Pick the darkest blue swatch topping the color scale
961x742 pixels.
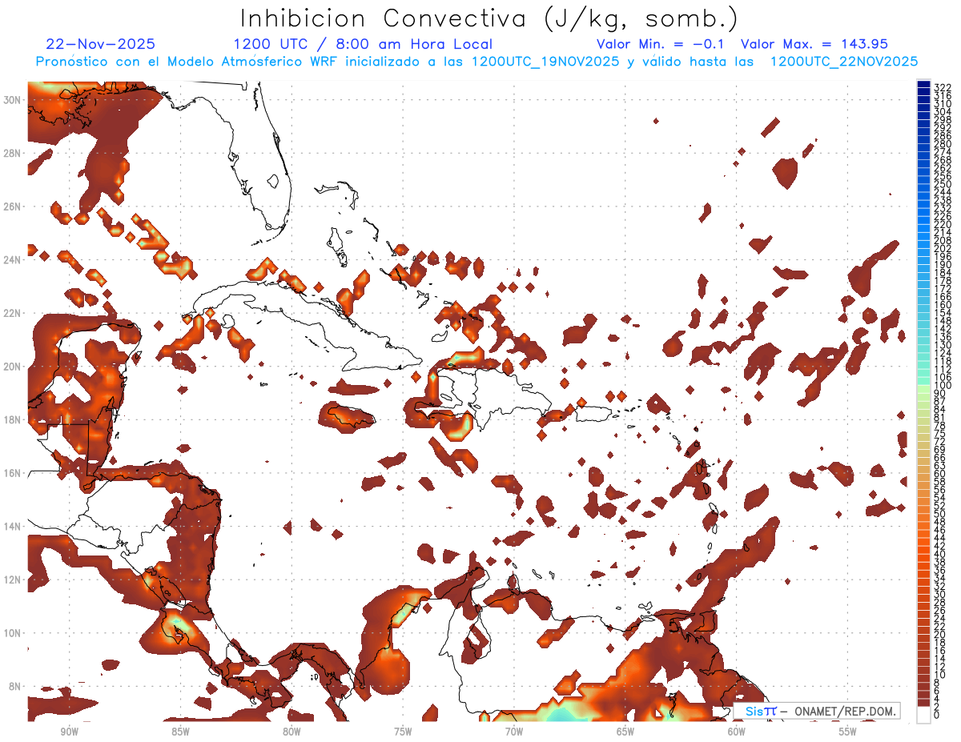coord(923,84)
